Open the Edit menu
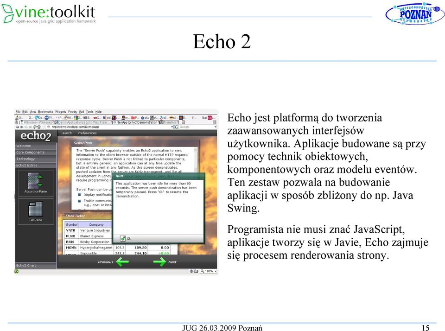Image resolution: width=445 pixels, height=331 pixels. coord(25,112)
